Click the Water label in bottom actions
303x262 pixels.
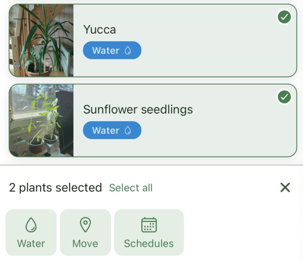point(31,244)
